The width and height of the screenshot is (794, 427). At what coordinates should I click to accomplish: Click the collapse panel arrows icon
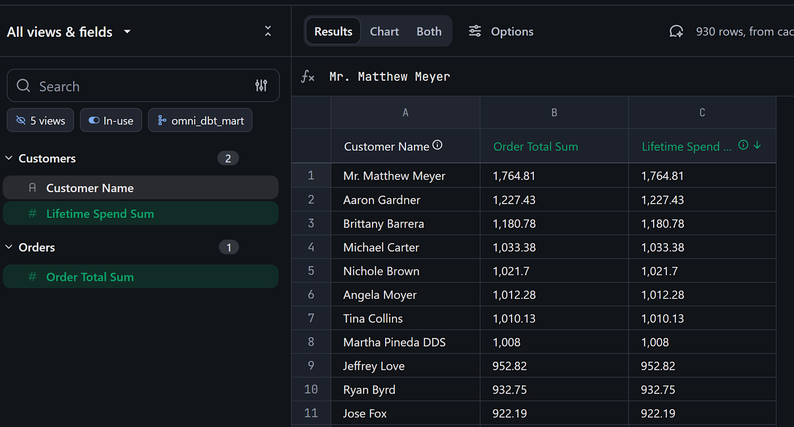coord(268,31)
